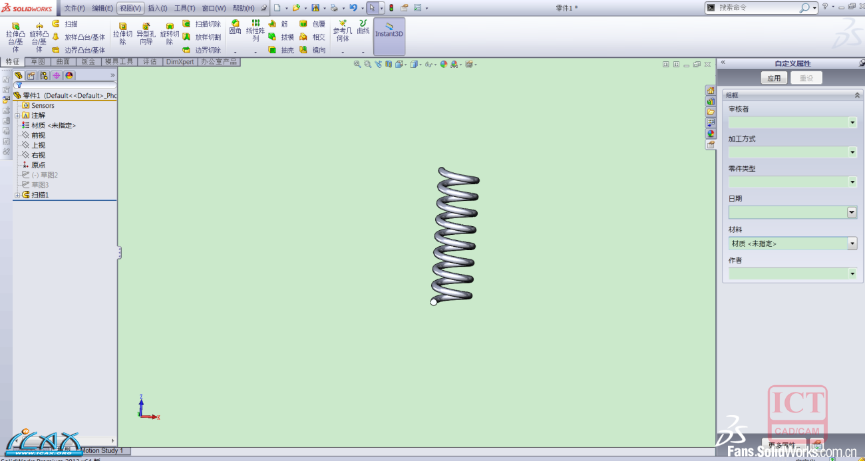The image size is (865, 461).
Task: Select the 拉伸凸台/基体 extrude boss tool
Action: 15,37
